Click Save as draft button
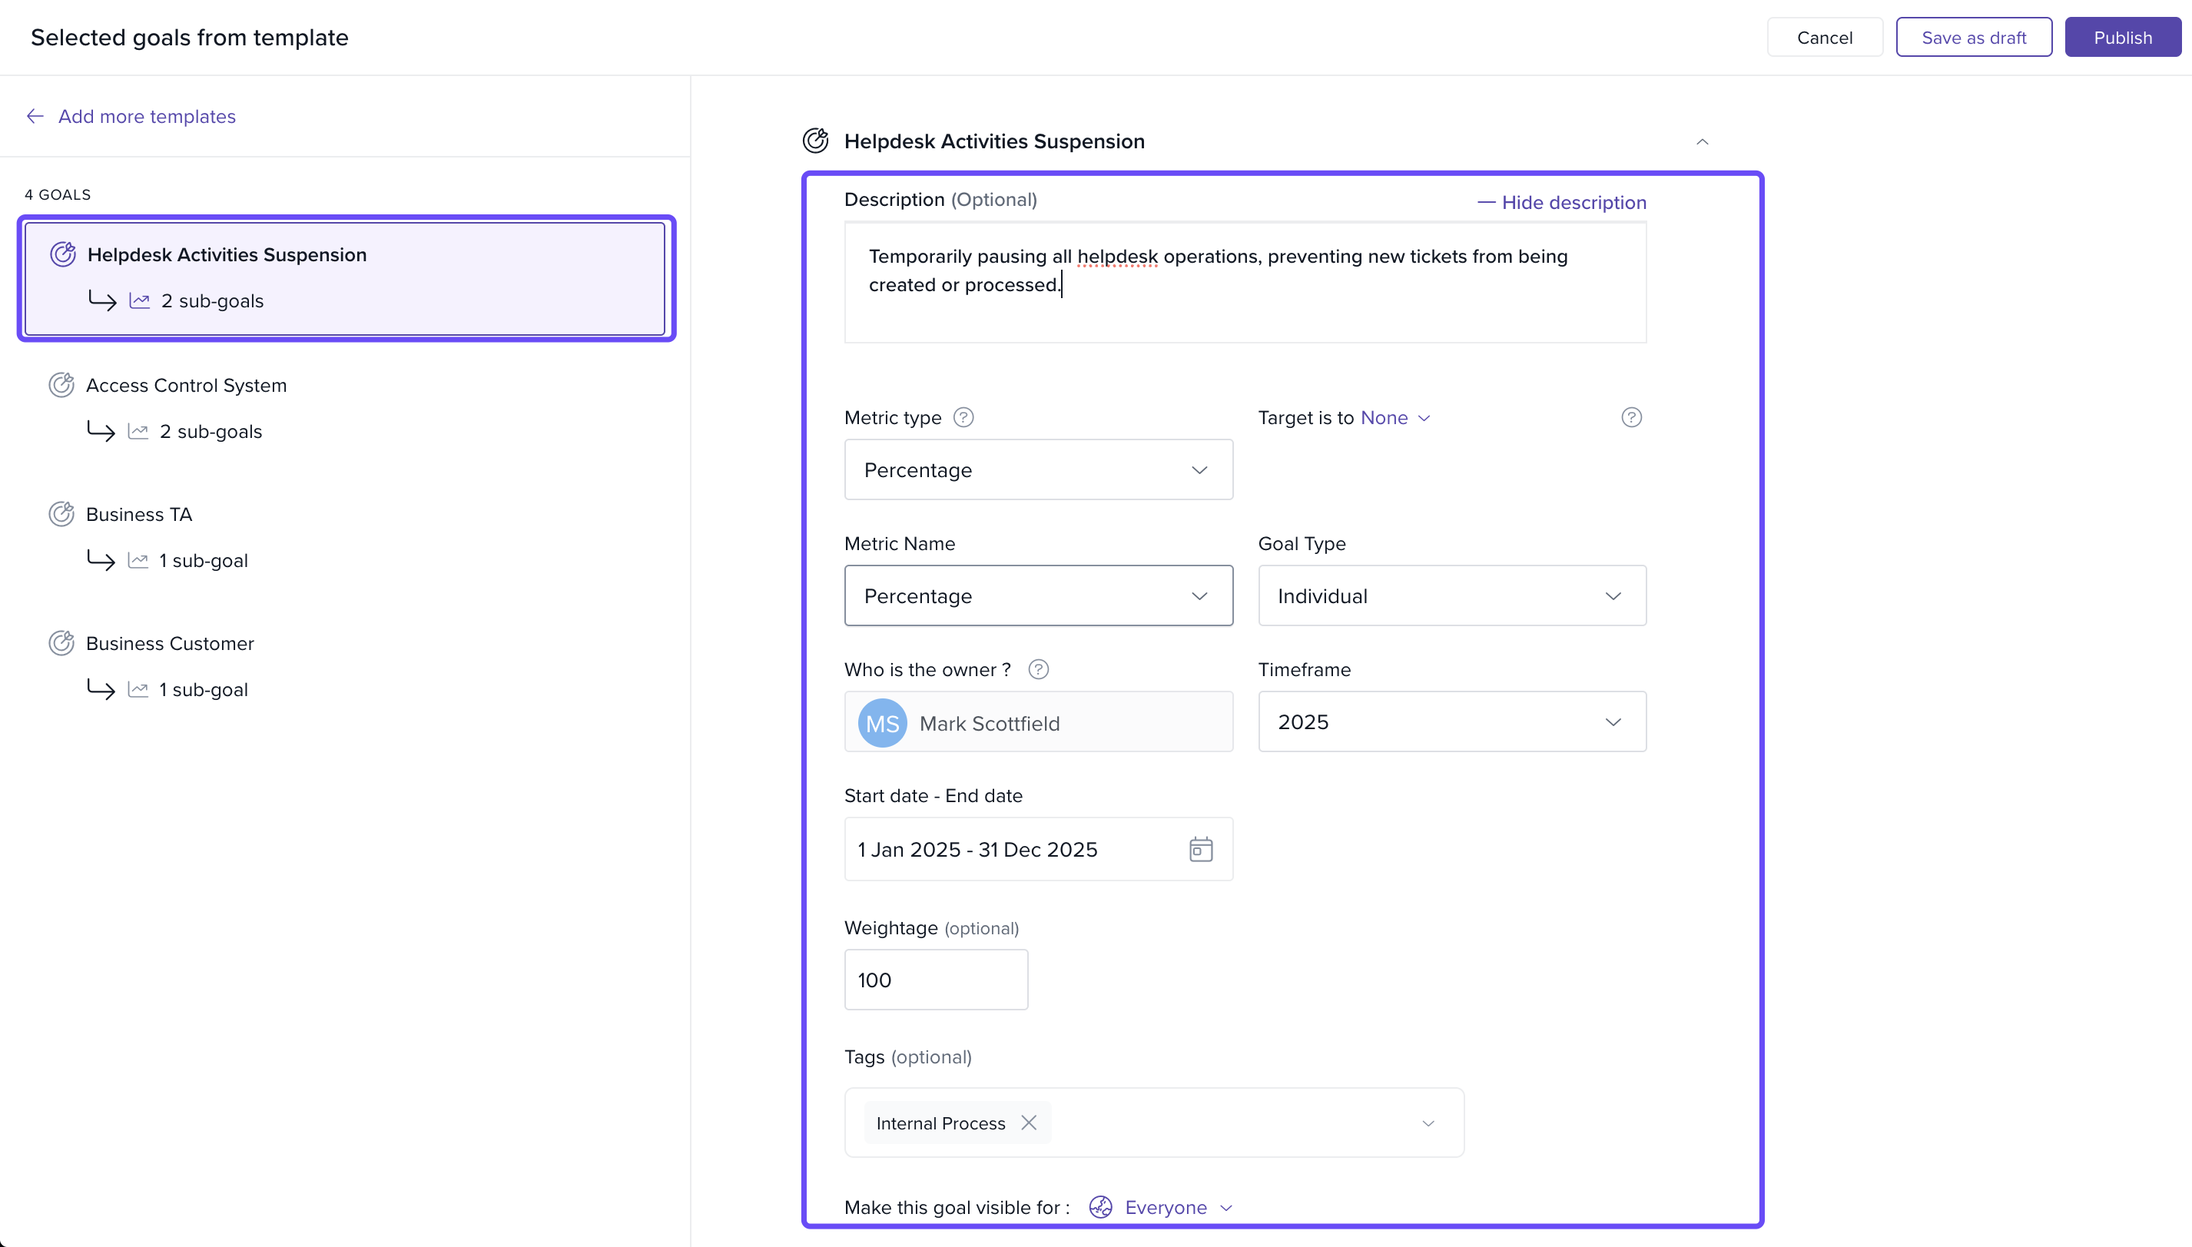 1973,37
